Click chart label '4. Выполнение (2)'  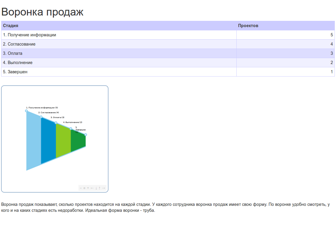tap(73, 122)
